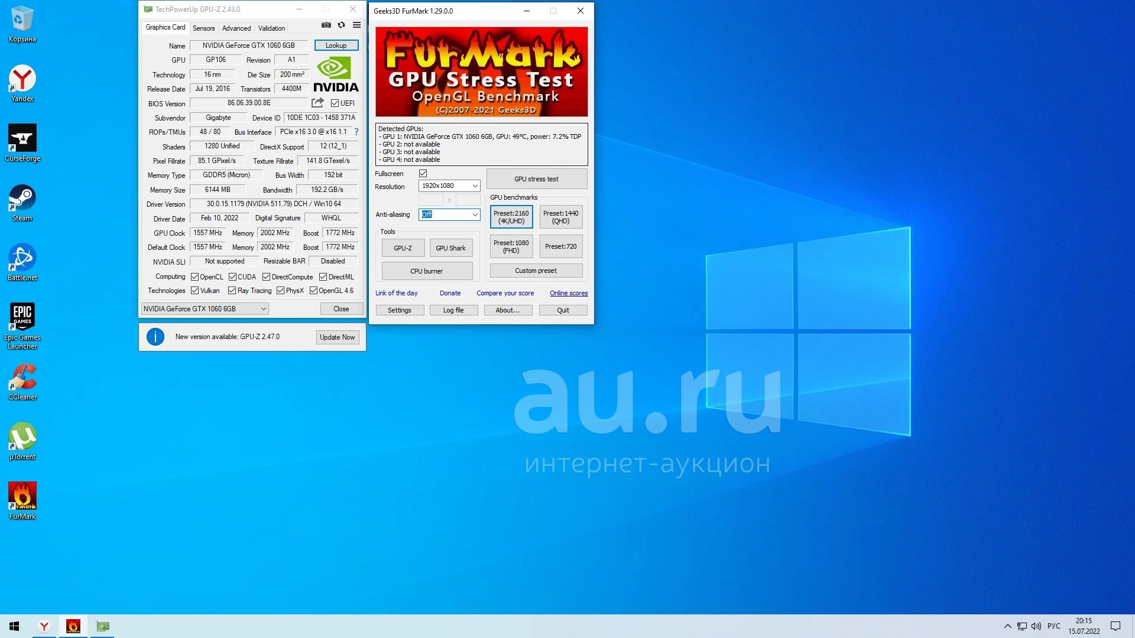Open the notification center icon
This screenshot has width=1135, height=638.
click(1115, 626)
